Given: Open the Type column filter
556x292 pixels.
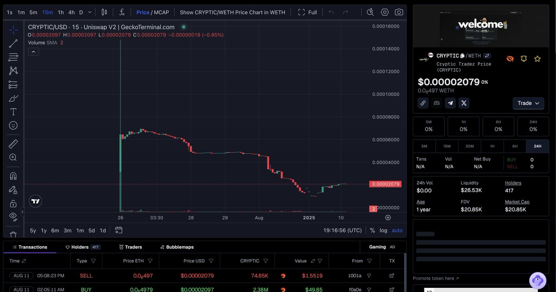Looking at the screenshot, I should 93,261.
